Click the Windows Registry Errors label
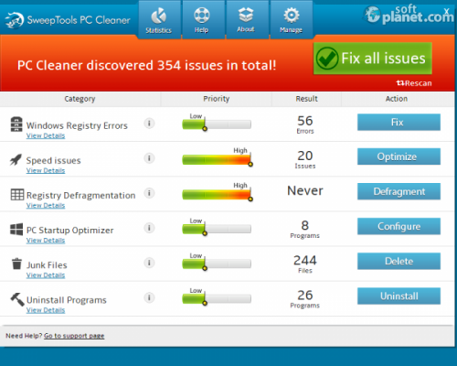Viewport: 457px width, 366px height. click(x=77, y=125)
